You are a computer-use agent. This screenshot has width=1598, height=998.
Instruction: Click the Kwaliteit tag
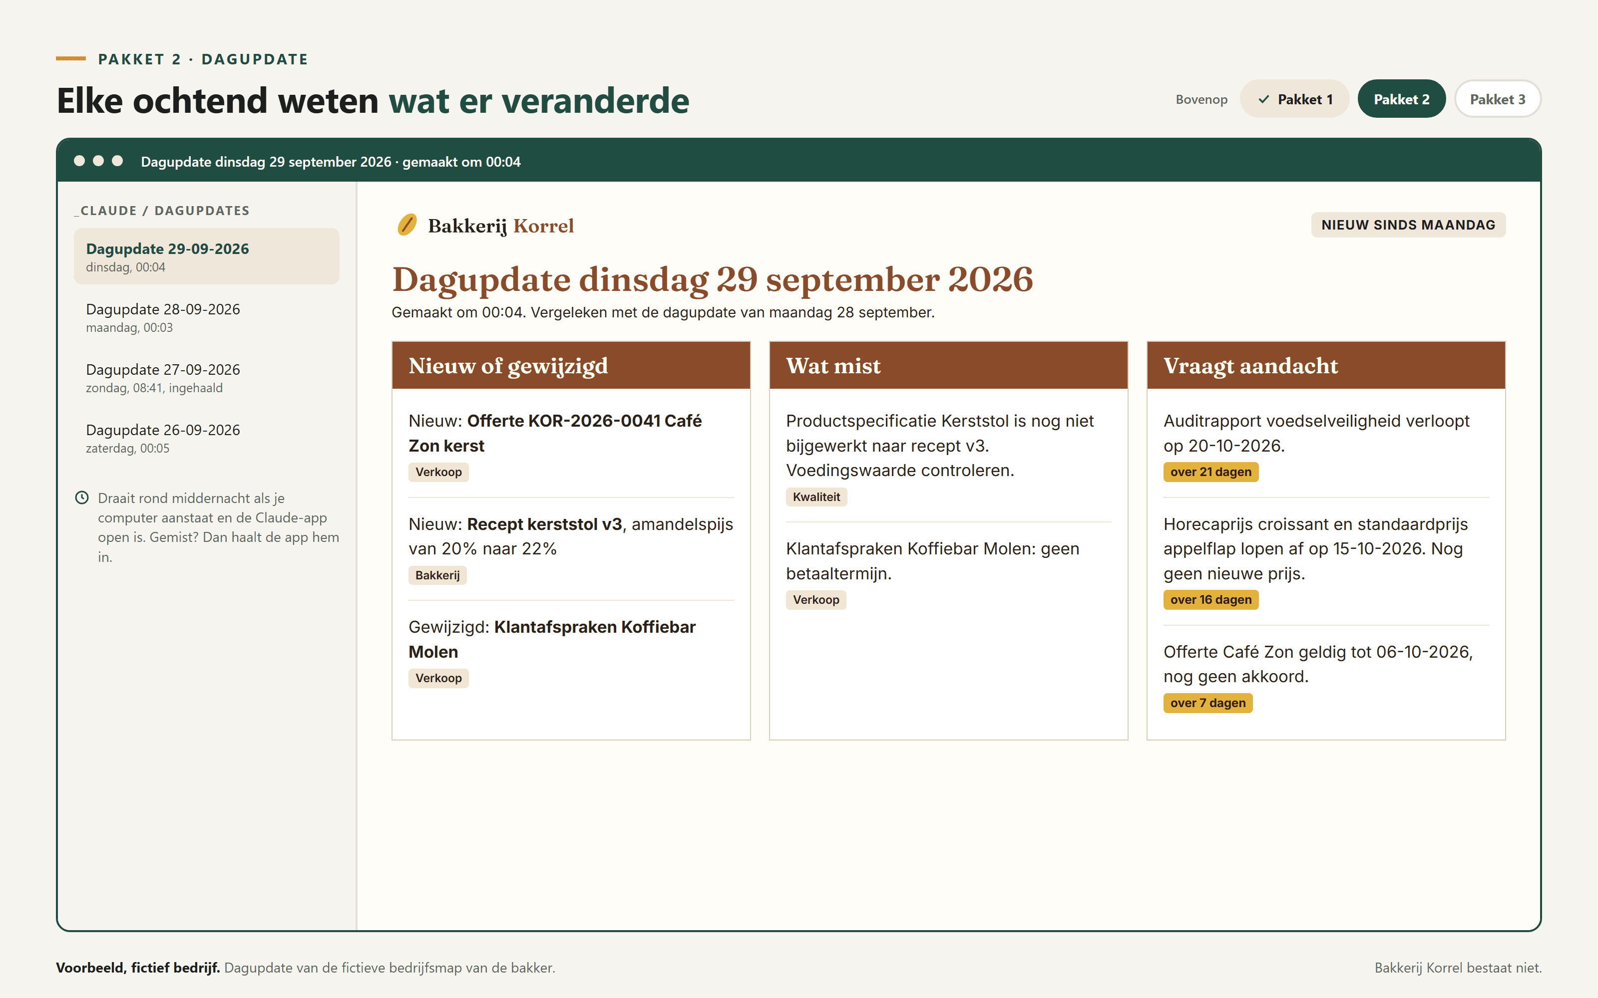point(816,497)
